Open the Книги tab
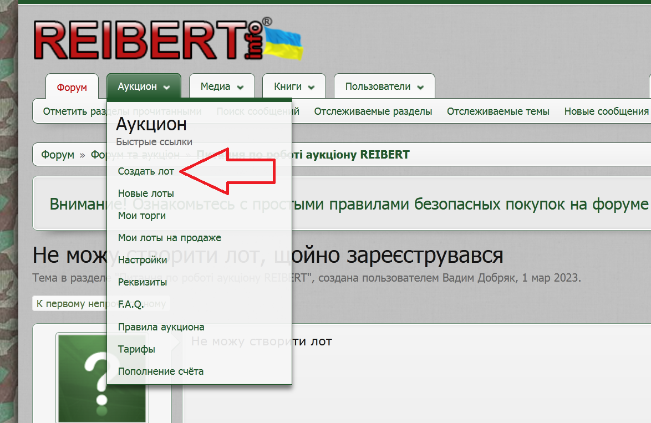The height and width of the screenshot is (423, 651). coord(294,86)
